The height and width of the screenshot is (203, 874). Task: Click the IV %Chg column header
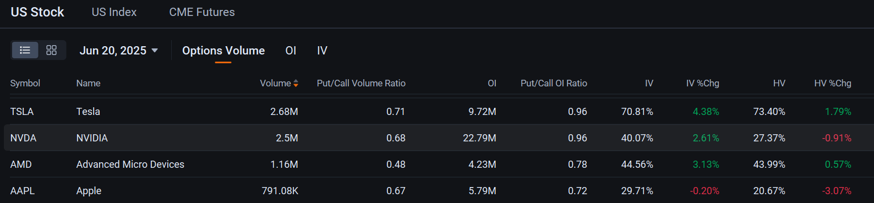703,83
